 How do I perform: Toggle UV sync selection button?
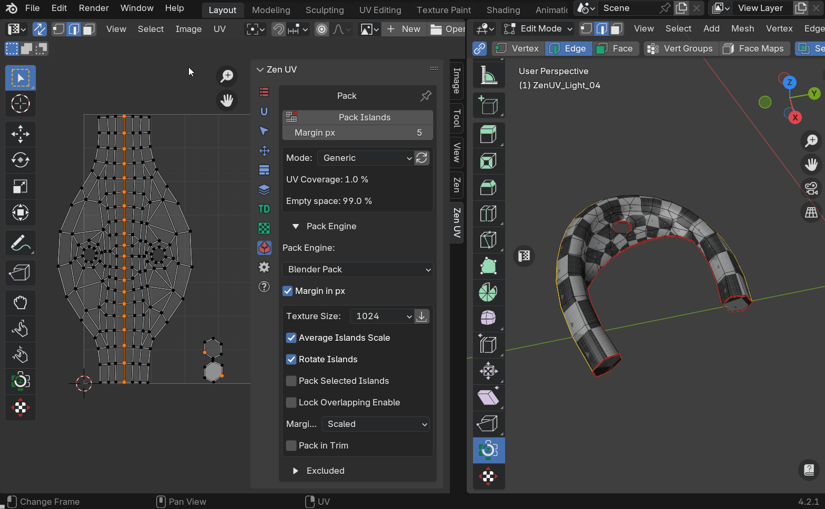click(x=39, y=29)
